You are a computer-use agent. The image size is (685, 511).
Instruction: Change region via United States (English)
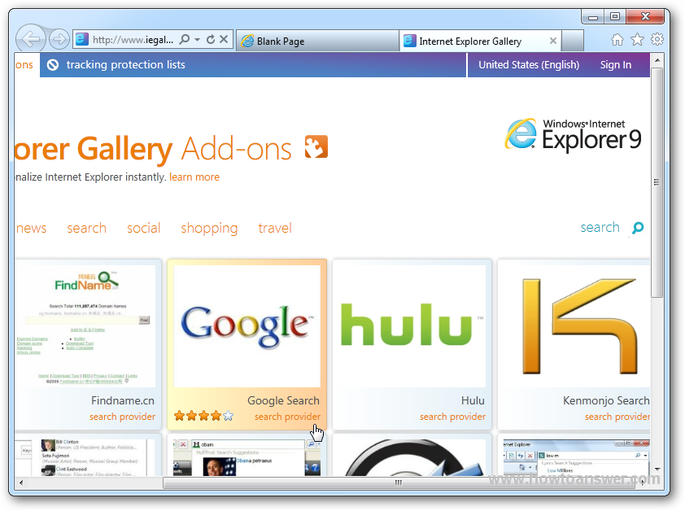coord(529,65)
